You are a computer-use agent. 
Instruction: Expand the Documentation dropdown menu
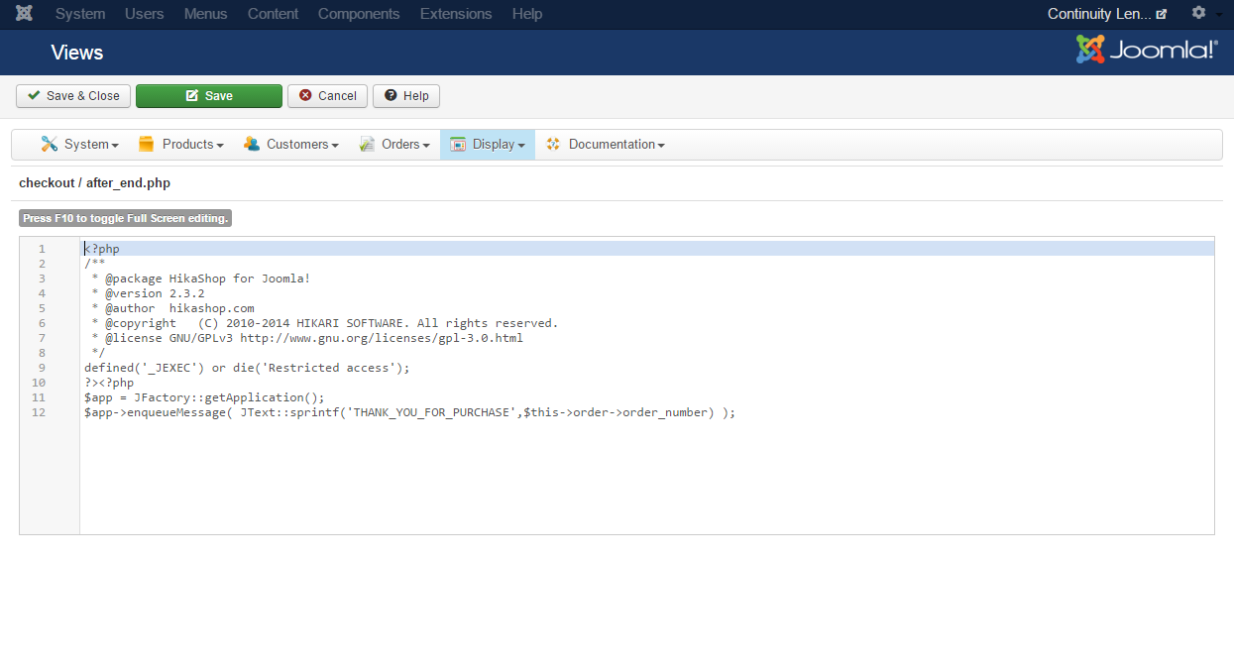click(605, 144)
